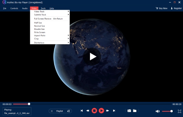Open the Tools menu

(43, 9)
